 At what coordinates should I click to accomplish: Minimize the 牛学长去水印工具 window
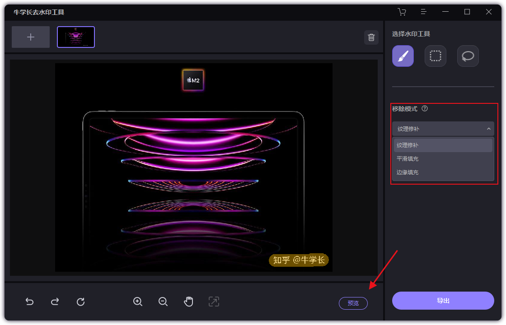[x=445, y=12]
